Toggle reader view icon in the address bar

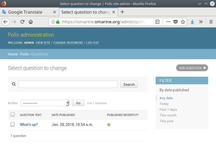pos(157,22)
